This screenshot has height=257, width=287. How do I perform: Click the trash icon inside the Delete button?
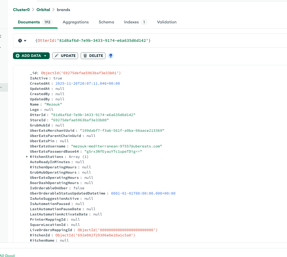tap(85, 56)
